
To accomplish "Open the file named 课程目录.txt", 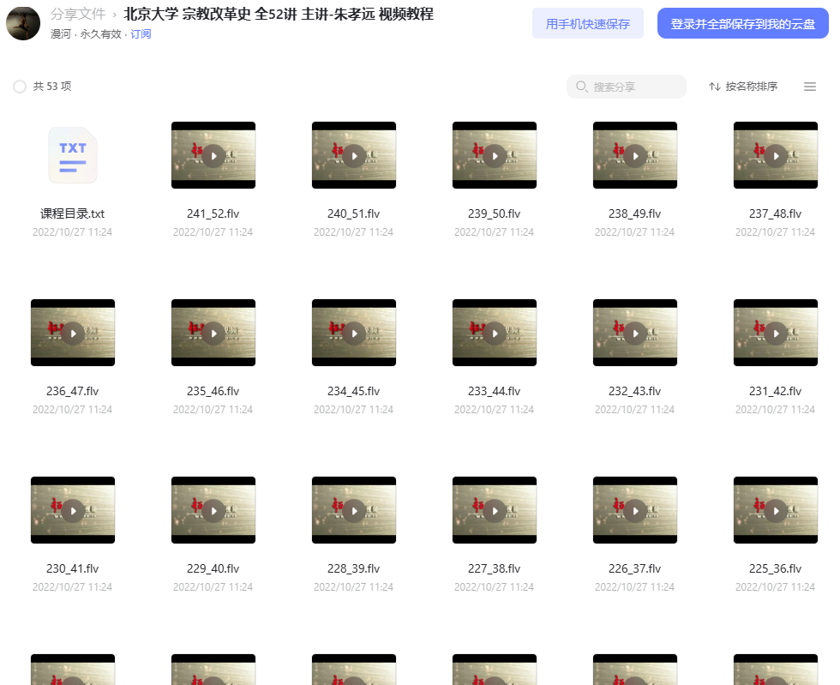I will coord(73,213).
